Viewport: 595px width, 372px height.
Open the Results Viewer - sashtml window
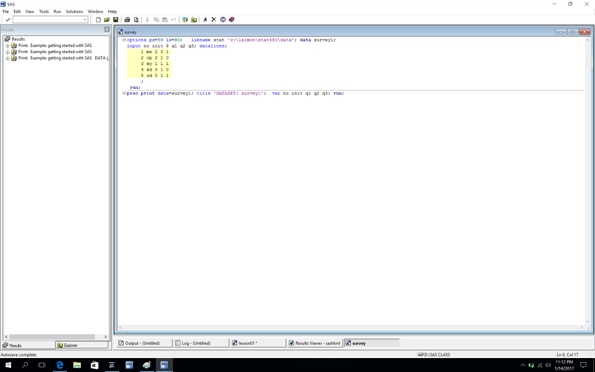pos(314,342)
